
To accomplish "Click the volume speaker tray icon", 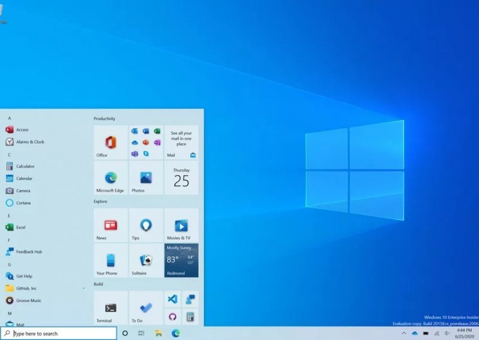I will pos(447,333).
